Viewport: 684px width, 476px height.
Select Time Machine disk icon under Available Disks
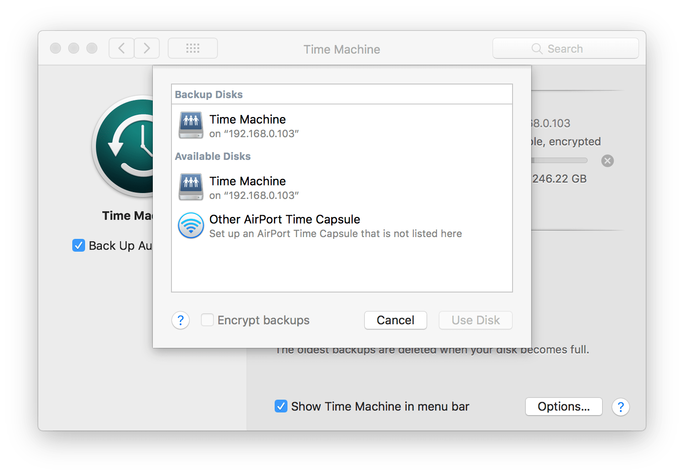(191, 187)
